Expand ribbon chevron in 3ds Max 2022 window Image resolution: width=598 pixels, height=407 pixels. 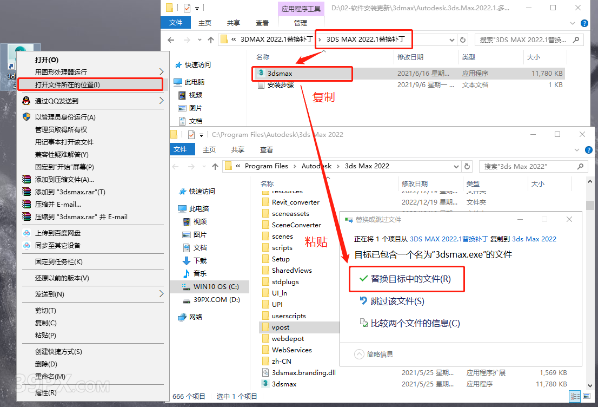tap(576, 150)
